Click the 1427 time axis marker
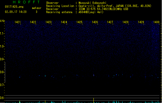This screenshot has height=103, width=162. pos(110,22)
